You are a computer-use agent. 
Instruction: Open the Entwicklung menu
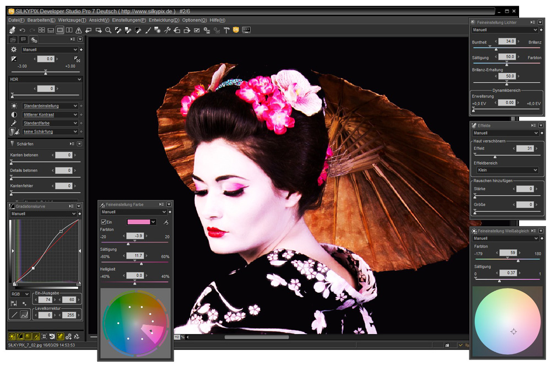pyautogui.click(x=164, y=20)
